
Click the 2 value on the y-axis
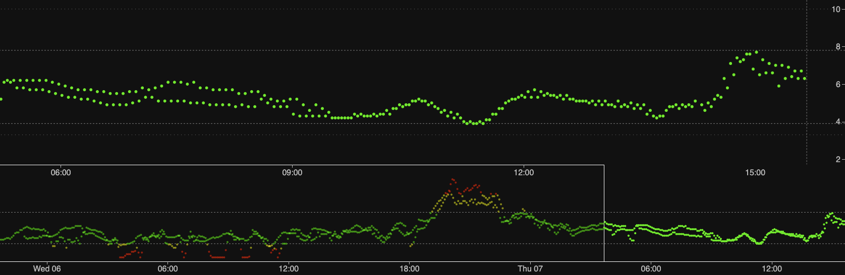tap(838, 159)
